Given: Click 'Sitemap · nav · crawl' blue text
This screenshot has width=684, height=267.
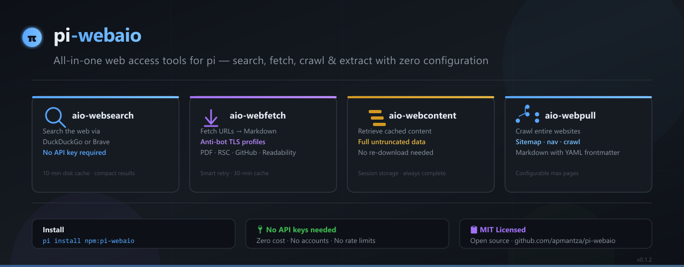Looking at the screenshot, I should pos(548,142).
